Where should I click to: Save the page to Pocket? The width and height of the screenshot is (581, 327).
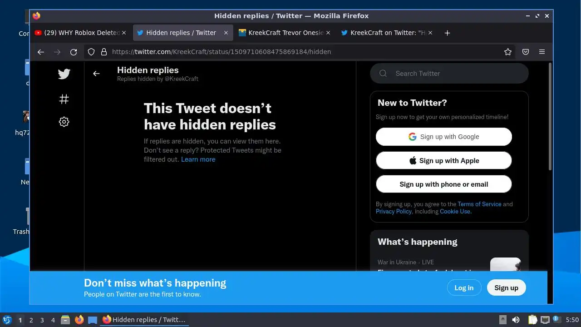tap(526, 52)
